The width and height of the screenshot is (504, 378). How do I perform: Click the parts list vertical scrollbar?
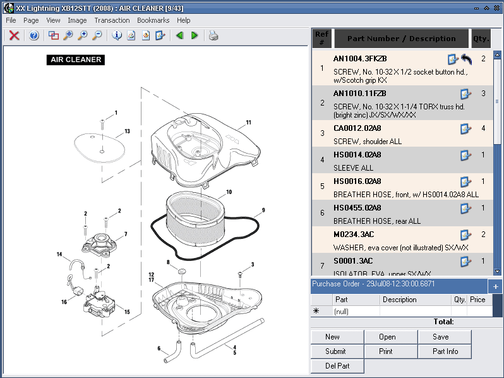pos(497,158)
